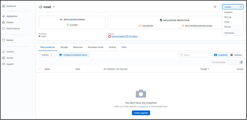
Task: Open the api-rosa-cluster1 cluster link
Action: 125,36
